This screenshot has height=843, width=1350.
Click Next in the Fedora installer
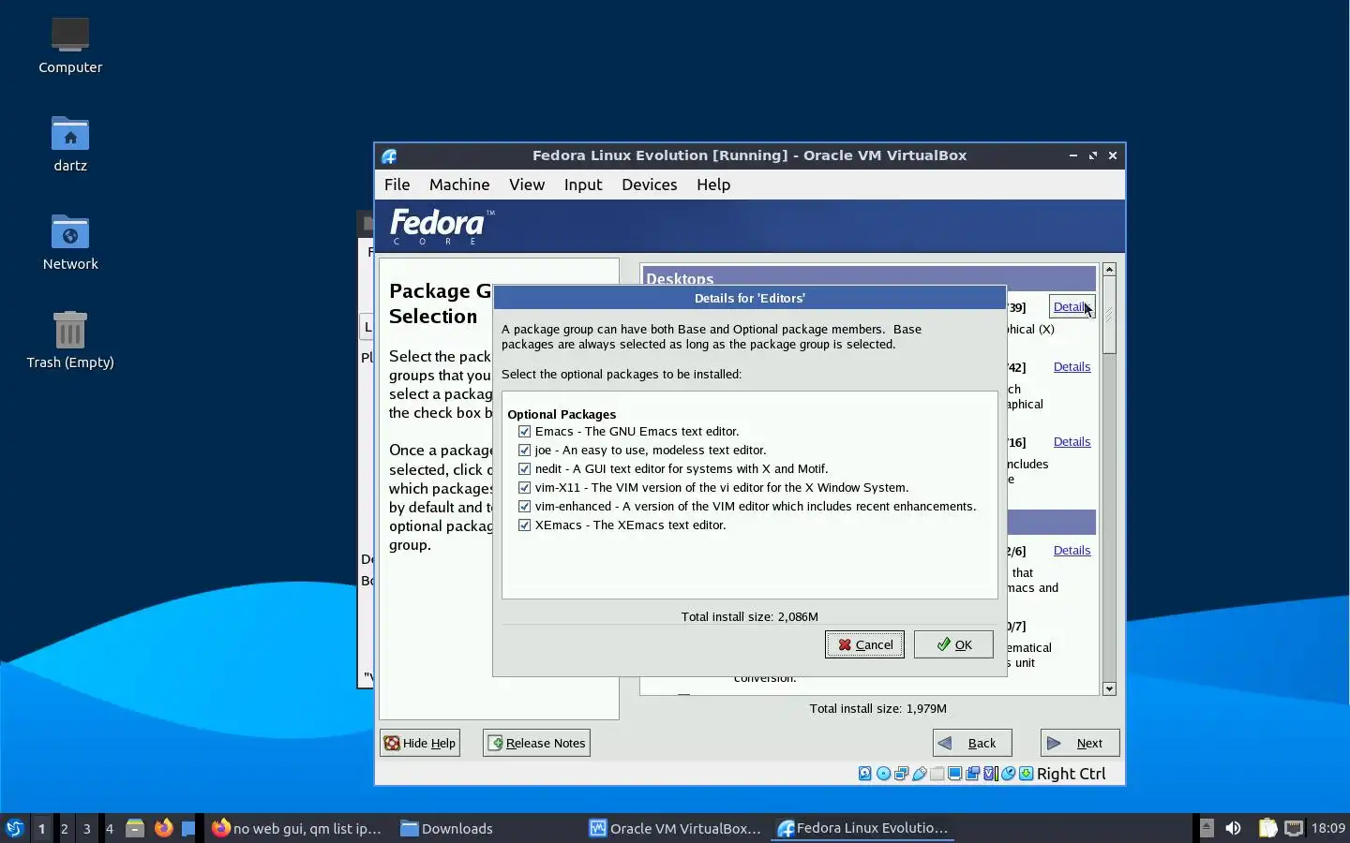click(x=1080, y=743)
